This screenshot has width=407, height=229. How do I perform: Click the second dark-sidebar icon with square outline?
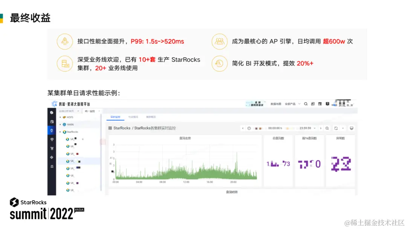52,122
